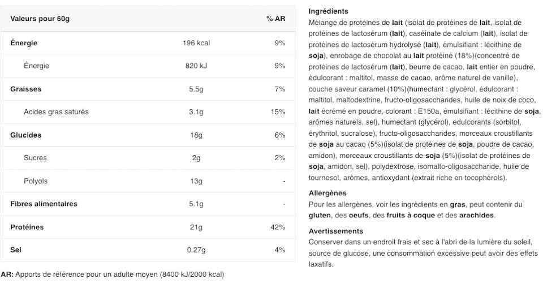Click the 'Polyols' row label
This screenshot has height=283, width=543.
tap(36, 181)
